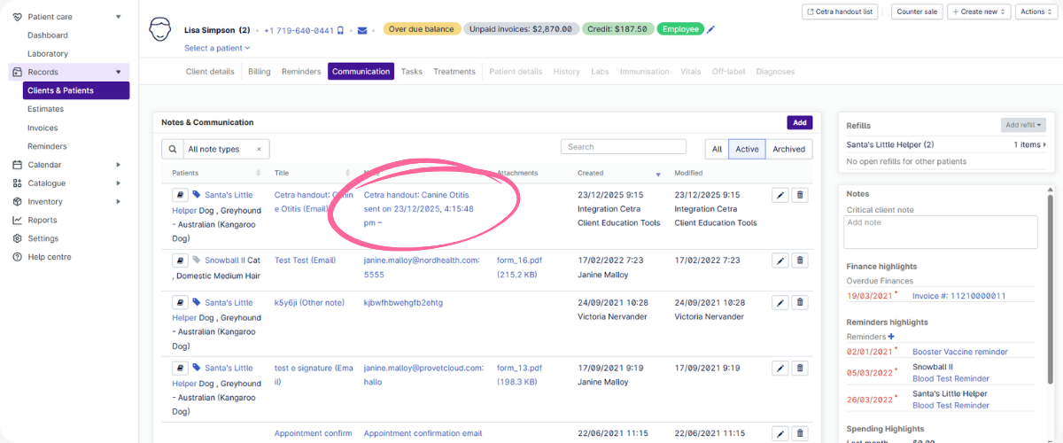Open patient card icon in test e signature row
This screenshot has width=1063, height=443.
tap(178, 368)
